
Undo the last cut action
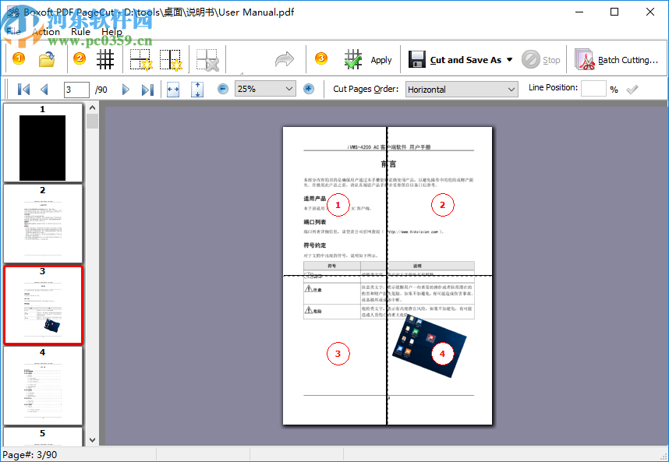coord(285,59)
